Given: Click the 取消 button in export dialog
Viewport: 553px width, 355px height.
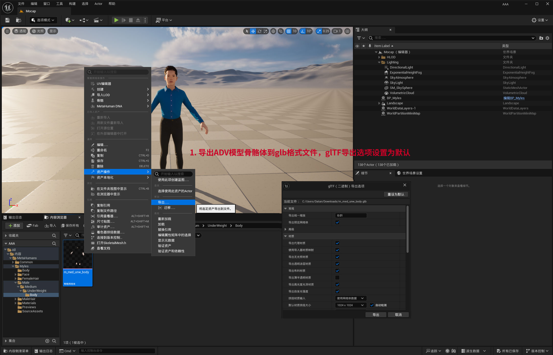Looking at the screenshot, I should coord(398,315).
